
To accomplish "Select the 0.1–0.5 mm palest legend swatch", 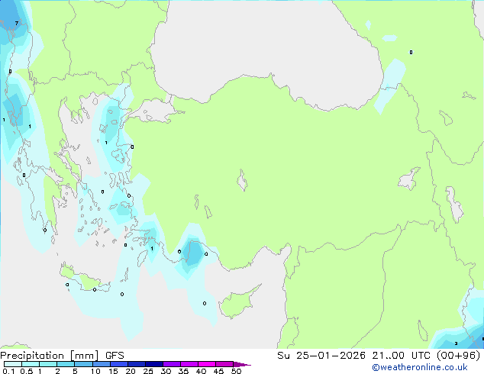I will (13, 364).
